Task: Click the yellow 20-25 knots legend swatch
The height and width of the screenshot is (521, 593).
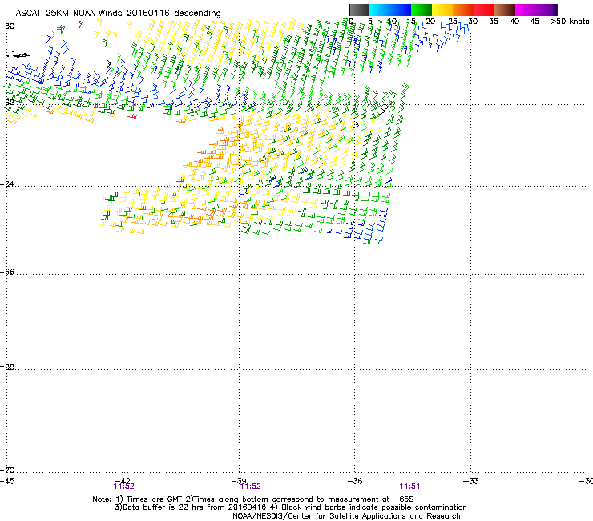Action: point(442,10)
